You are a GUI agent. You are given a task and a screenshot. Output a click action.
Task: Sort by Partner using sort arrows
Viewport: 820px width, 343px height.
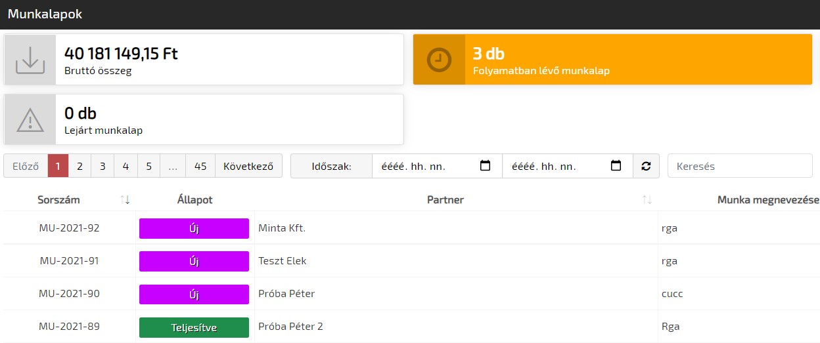coord(647,200)
